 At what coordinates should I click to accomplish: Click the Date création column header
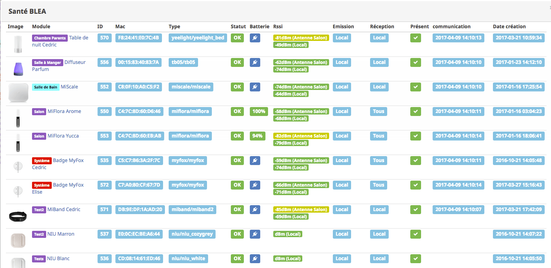[x=509, y=26]
